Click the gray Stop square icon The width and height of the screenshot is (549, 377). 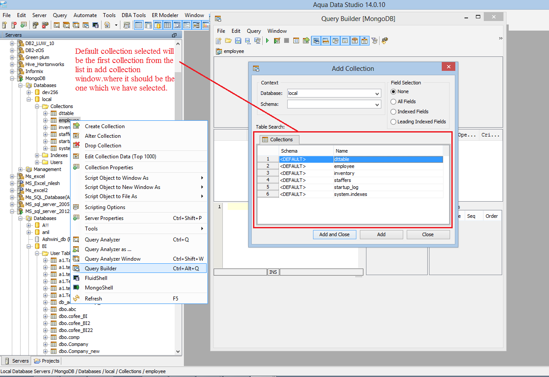(x=286, y=41)
